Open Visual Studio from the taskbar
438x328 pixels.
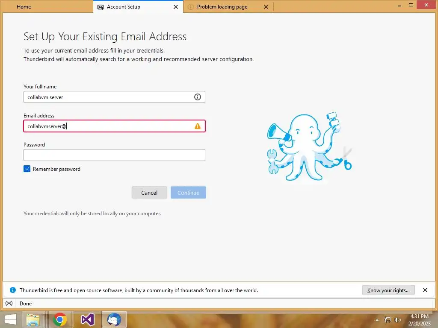click(x=87, y=319)
